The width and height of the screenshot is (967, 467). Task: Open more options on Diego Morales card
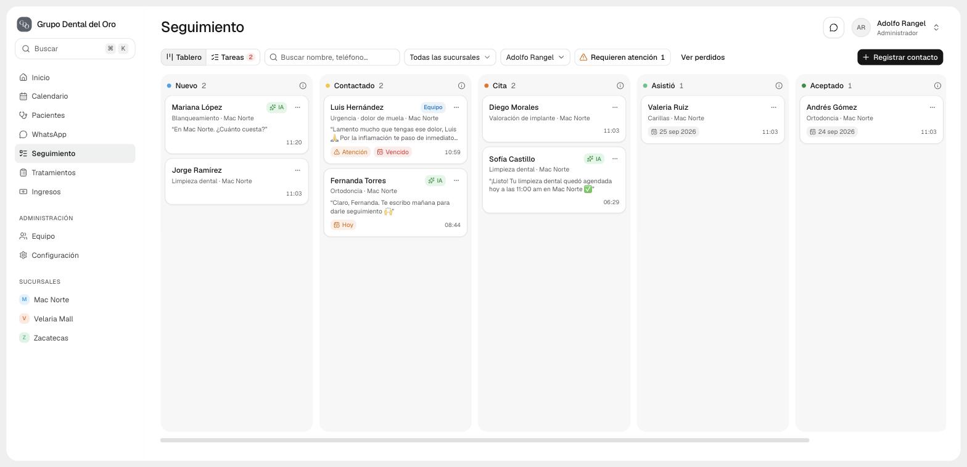[615, 107]
